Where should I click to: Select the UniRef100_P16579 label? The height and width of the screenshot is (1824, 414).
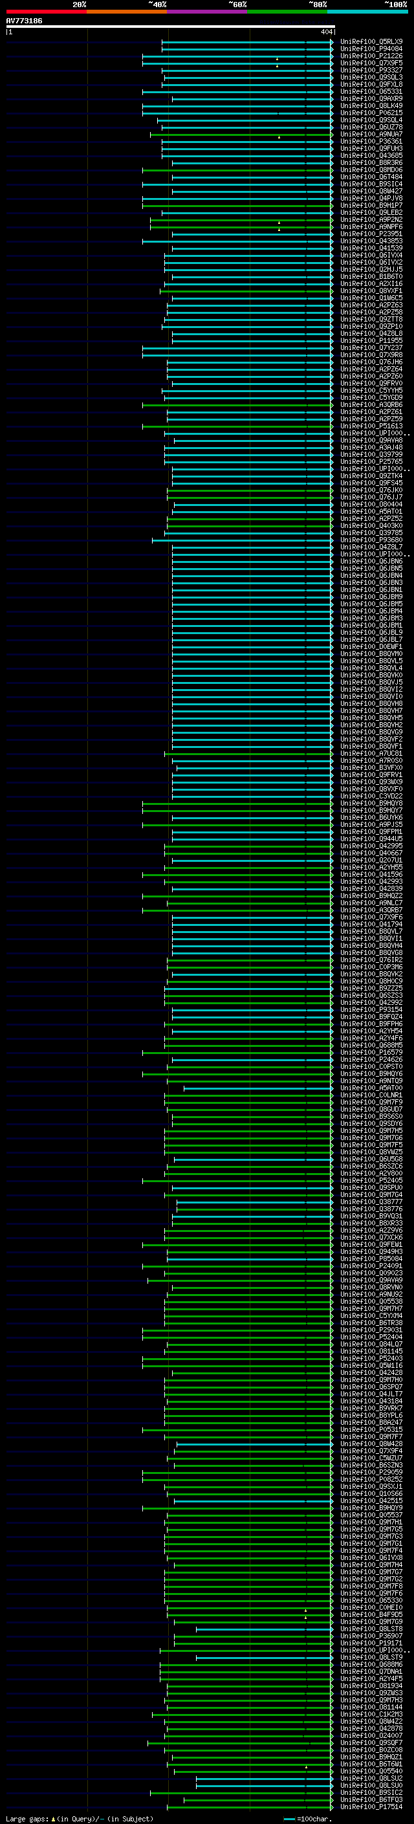click(x=371, y=1052)
